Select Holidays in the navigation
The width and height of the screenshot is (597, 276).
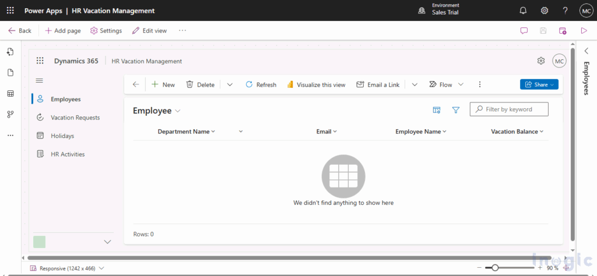click(x=62, y=136)
